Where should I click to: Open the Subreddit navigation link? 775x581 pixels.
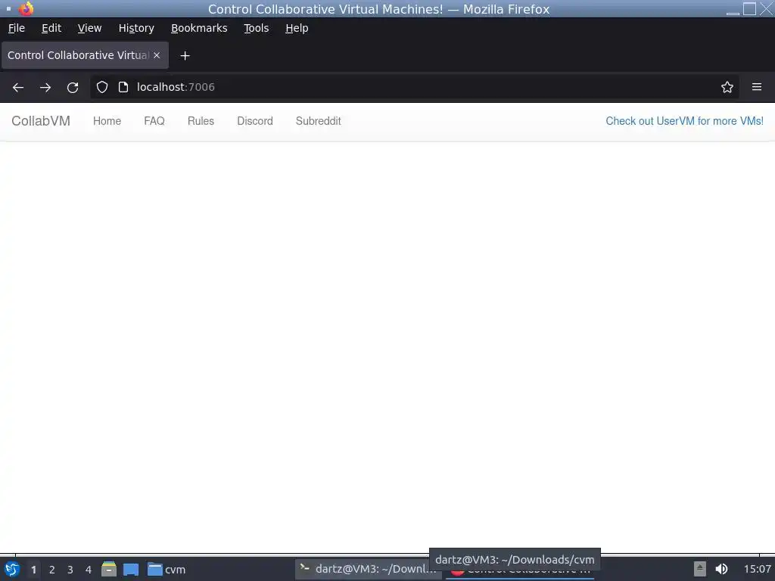coord(319,121)
